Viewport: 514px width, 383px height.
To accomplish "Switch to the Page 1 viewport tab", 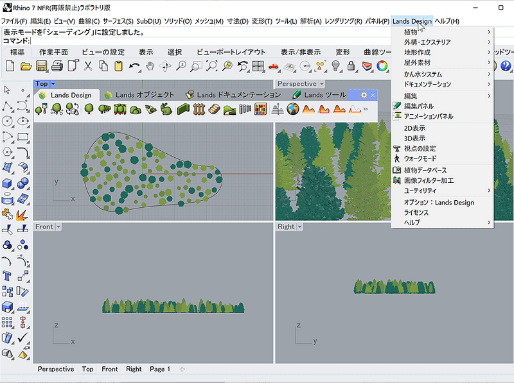I will [160, 369].
